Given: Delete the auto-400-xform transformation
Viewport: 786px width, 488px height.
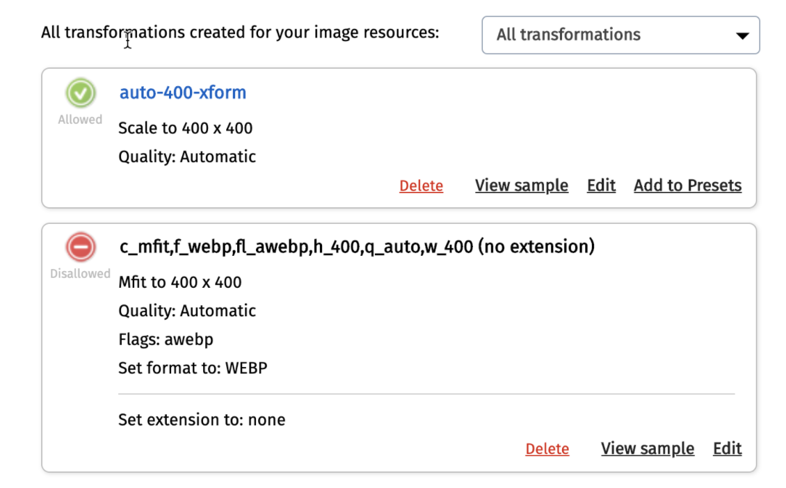Looking at the screenshot, I should (x=421, y=185).
